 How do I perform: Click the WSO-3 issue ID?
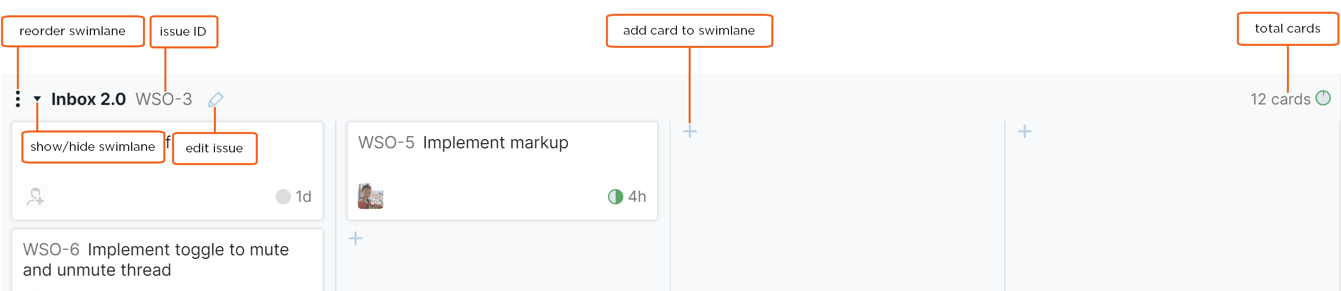coord(163,99)
